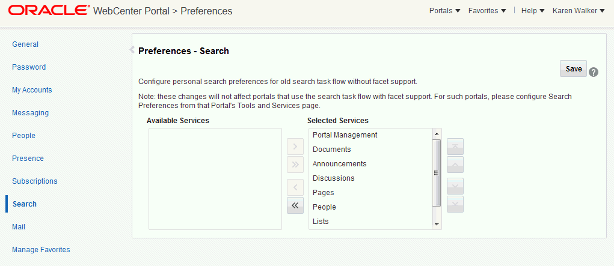The width and height of the screenshot is (614, 266).
Task: Collapse the left navigation pane arrow
Action: 132,50
